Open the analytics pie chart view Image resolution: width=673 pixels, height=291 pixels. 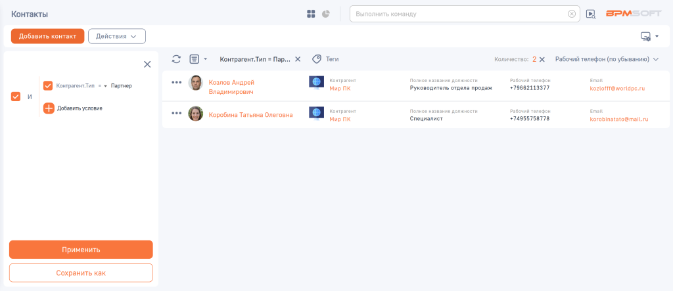click(x=325, y=14)
